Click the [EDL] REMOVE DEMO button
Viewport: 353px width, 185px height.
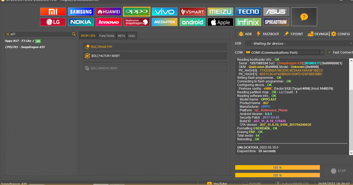[155, 68]
